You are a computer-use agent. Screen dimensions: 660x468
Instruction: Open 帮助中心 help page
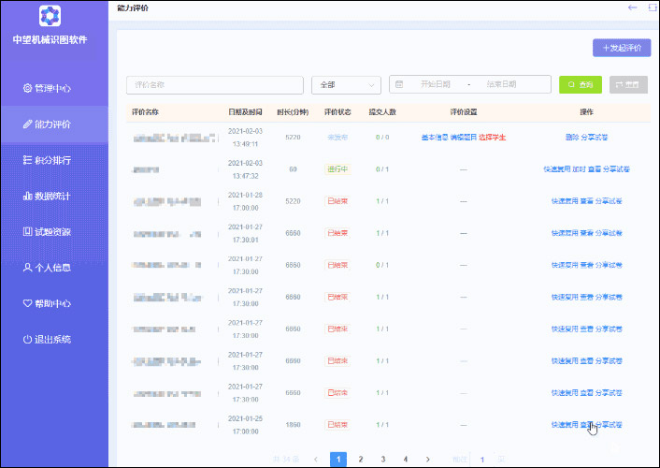pyautogui.click(x=47, y=303)
